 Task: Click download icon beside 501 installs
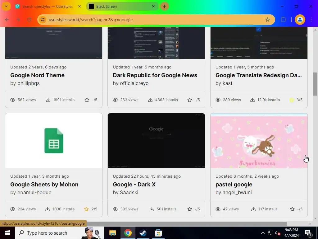coord(152,209)
